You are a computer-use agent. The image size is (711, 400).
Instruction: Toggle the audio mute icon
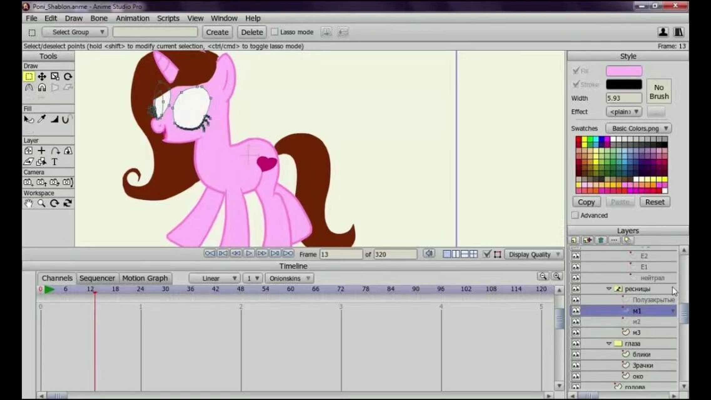(429, 254)
